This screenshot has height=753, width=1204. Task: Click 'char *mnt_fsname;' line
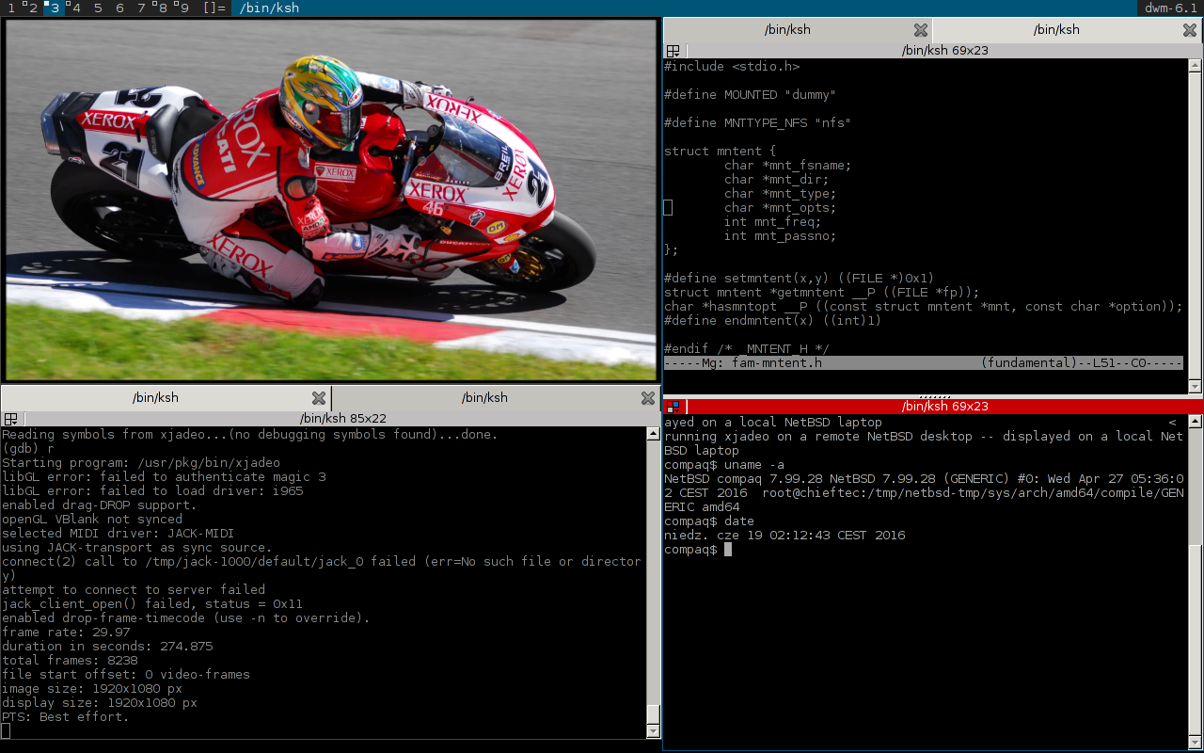[787, 165]
